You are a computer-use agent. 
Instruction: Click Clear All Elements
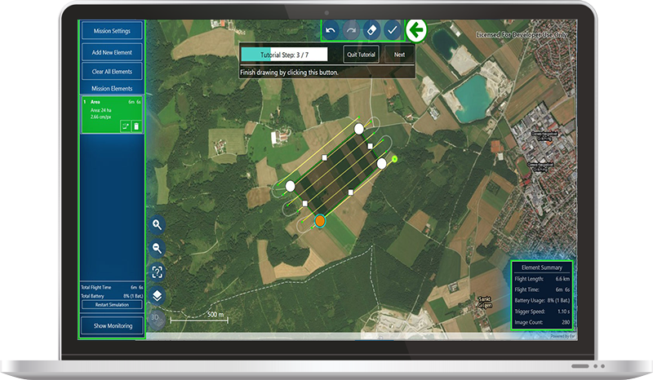click(x=112, y=72)
